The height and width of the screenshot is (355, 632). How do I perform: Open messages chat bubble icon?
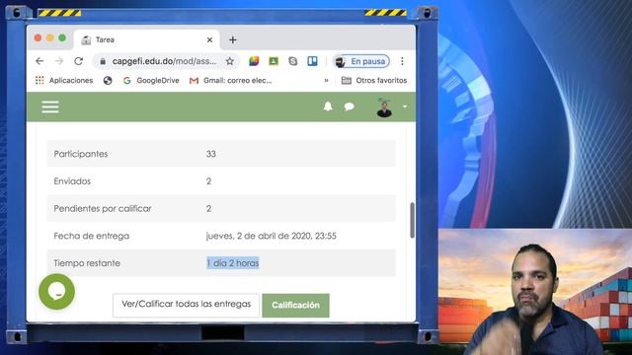349,106
